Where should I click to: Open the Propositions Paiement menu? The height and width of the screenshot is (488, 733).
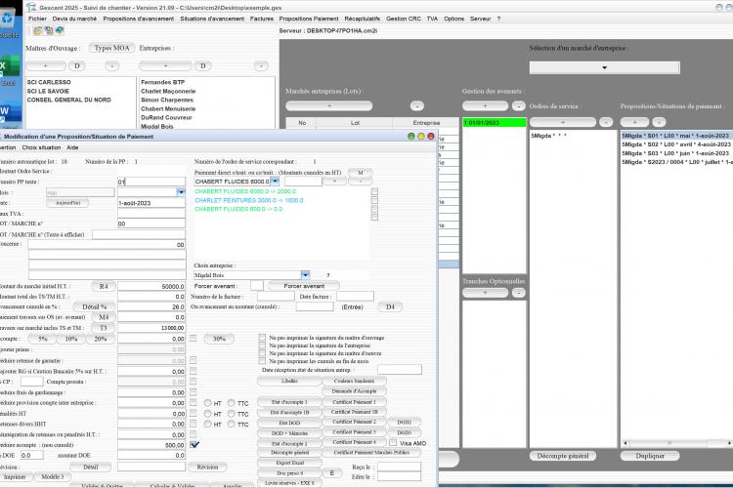click(309, 19)
